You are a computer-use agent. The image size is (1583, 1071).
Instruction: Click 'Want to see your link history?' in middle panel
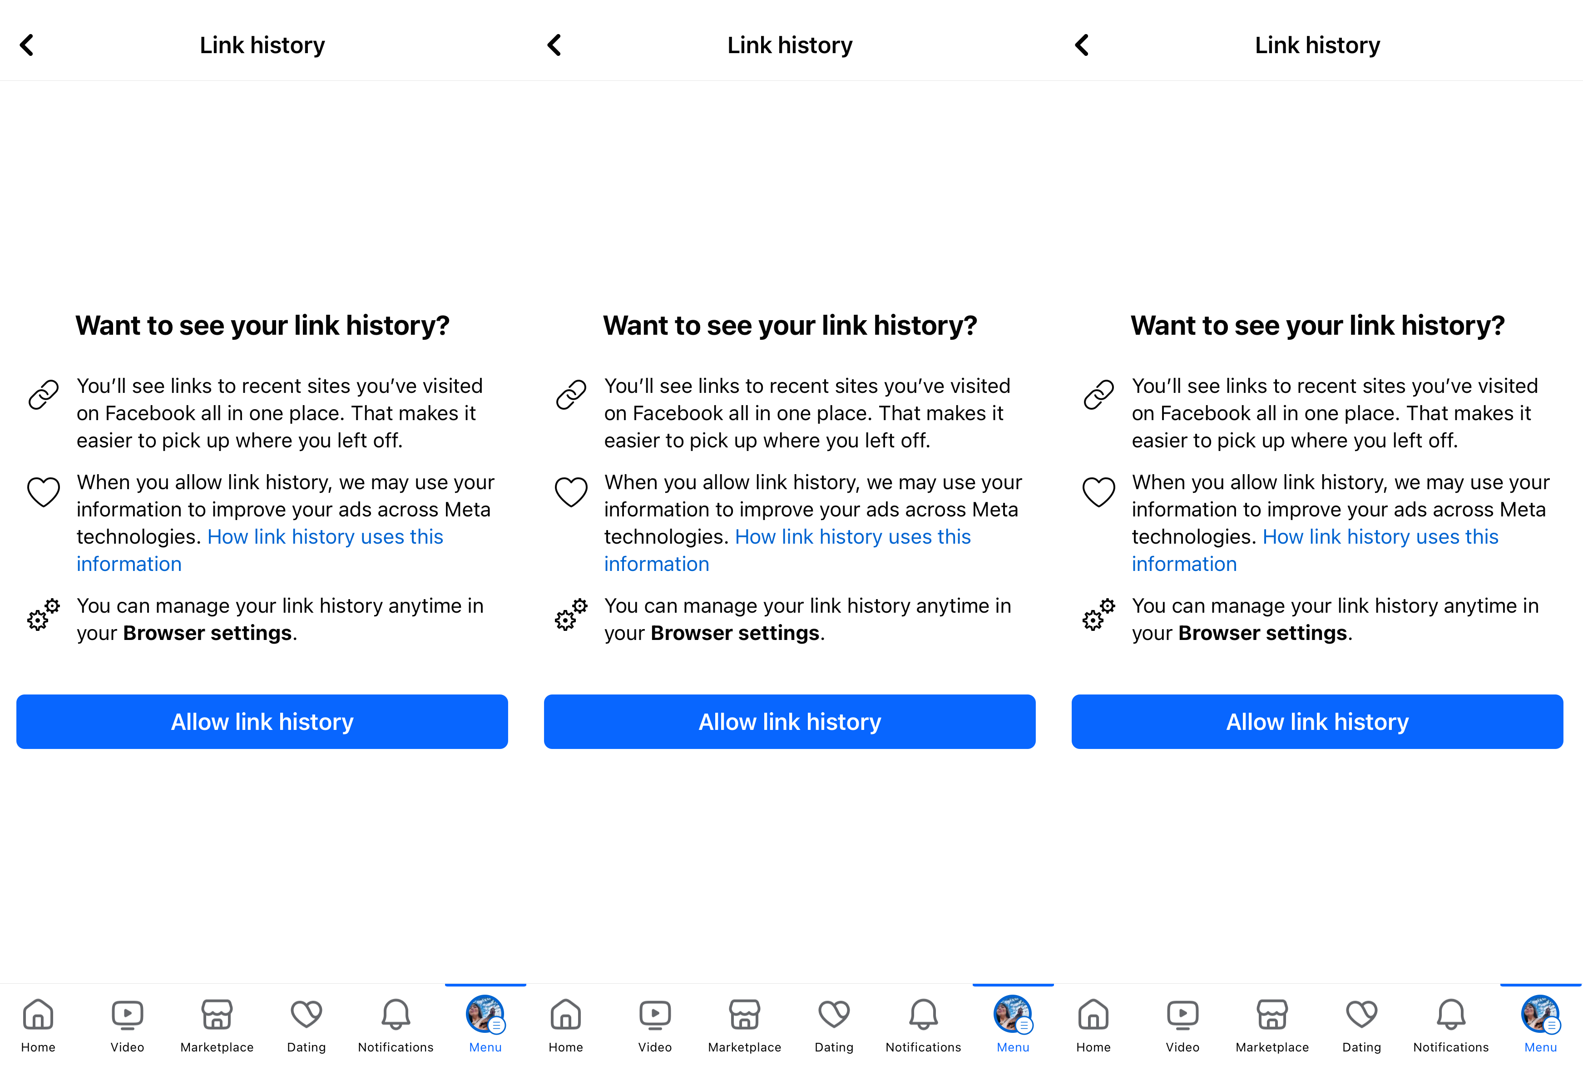pos(790,326)
